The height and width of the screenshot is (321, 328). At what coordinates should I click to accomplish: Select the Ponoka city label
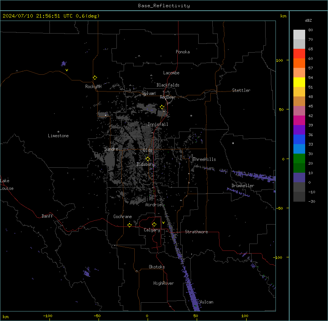[x=183, y=52]
